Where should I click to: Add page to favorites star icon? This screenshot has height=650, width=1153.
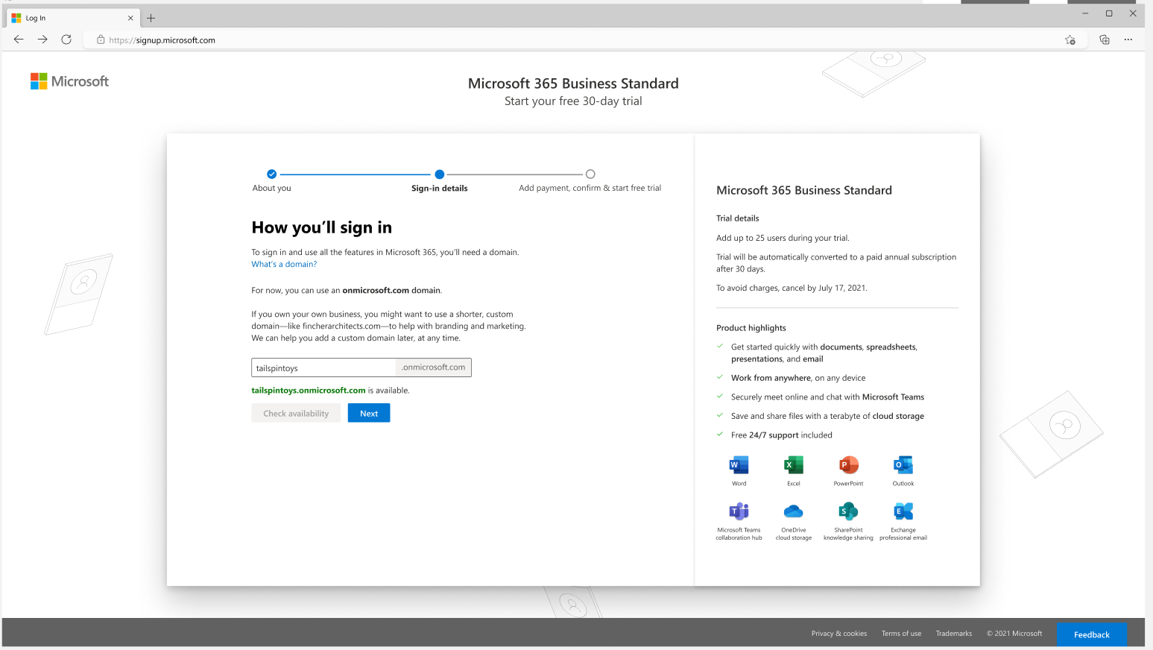point(1070,40)
